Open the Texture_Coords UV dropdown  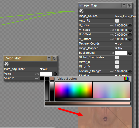tap(118, 44)
